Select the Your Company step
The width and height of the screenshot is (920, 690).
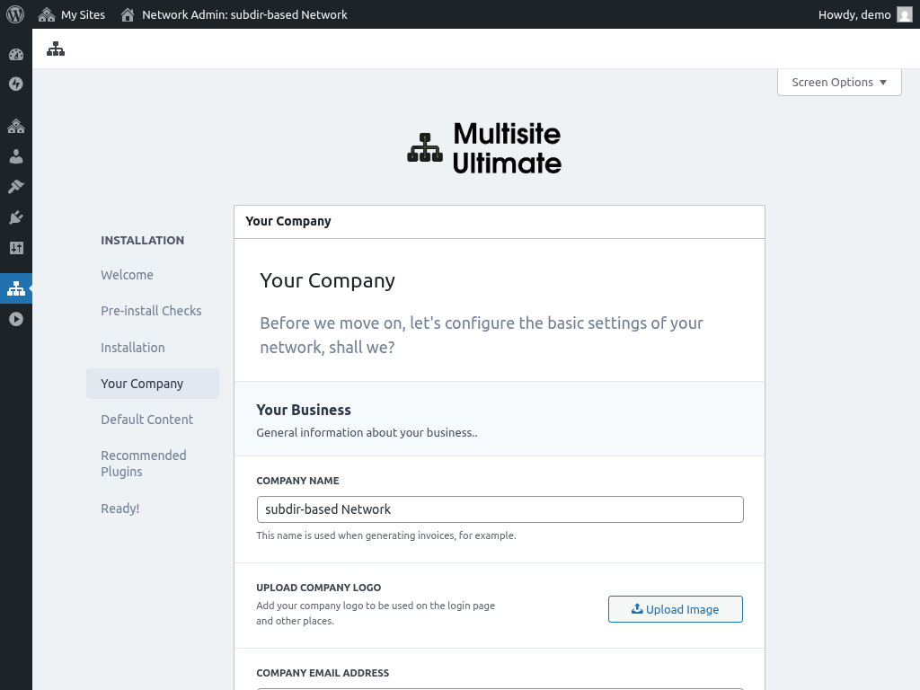pyautogui.click(x=153, y=384)
